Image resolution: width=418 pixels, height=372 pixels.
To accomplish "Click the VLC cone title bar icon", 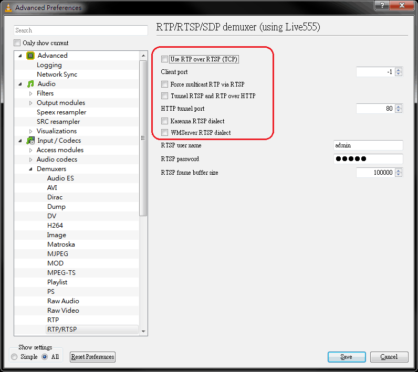I will pyautogui.click(x=8, y=7).
